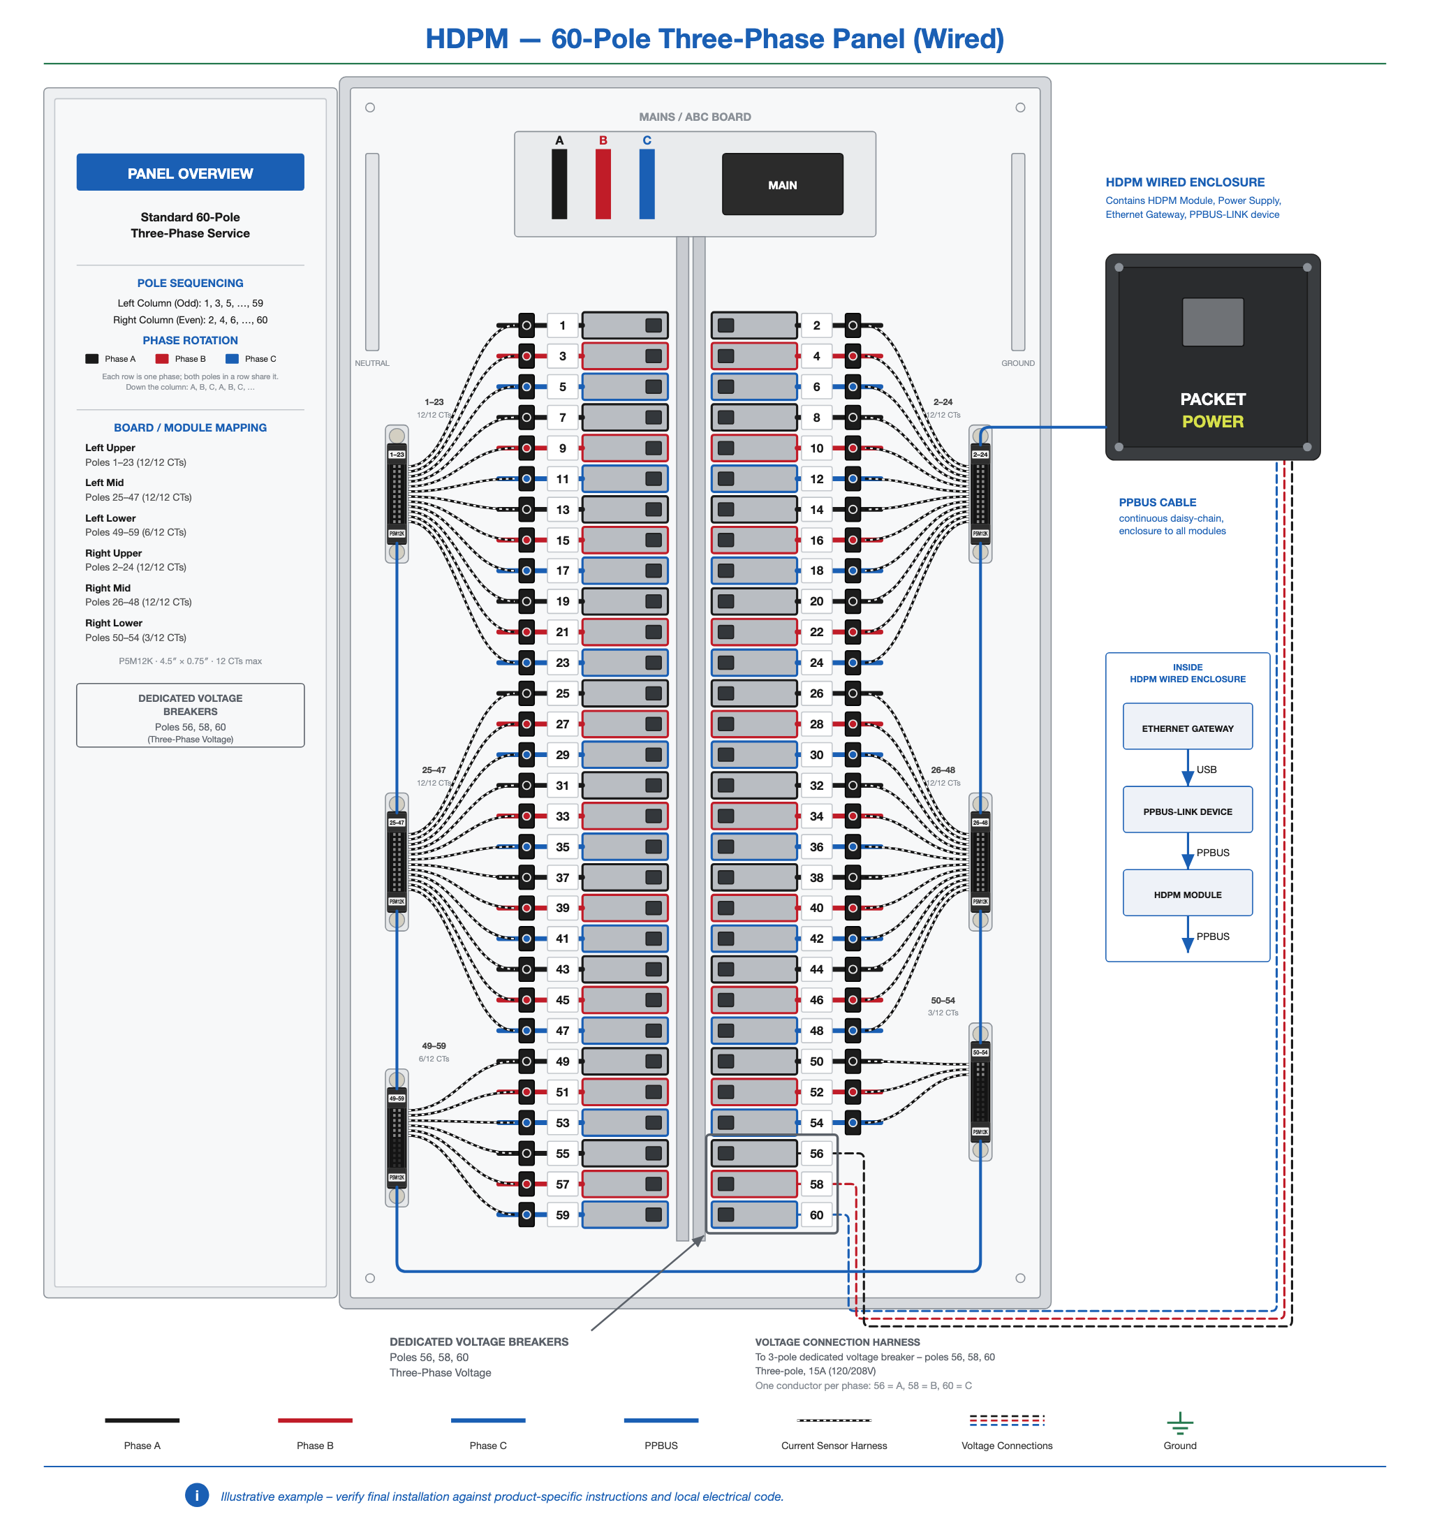Image resolution: width=1430 pixels, height=1528 pixels.
Task: Click the NEUTRAL bar
Action: tap(372, 252)
